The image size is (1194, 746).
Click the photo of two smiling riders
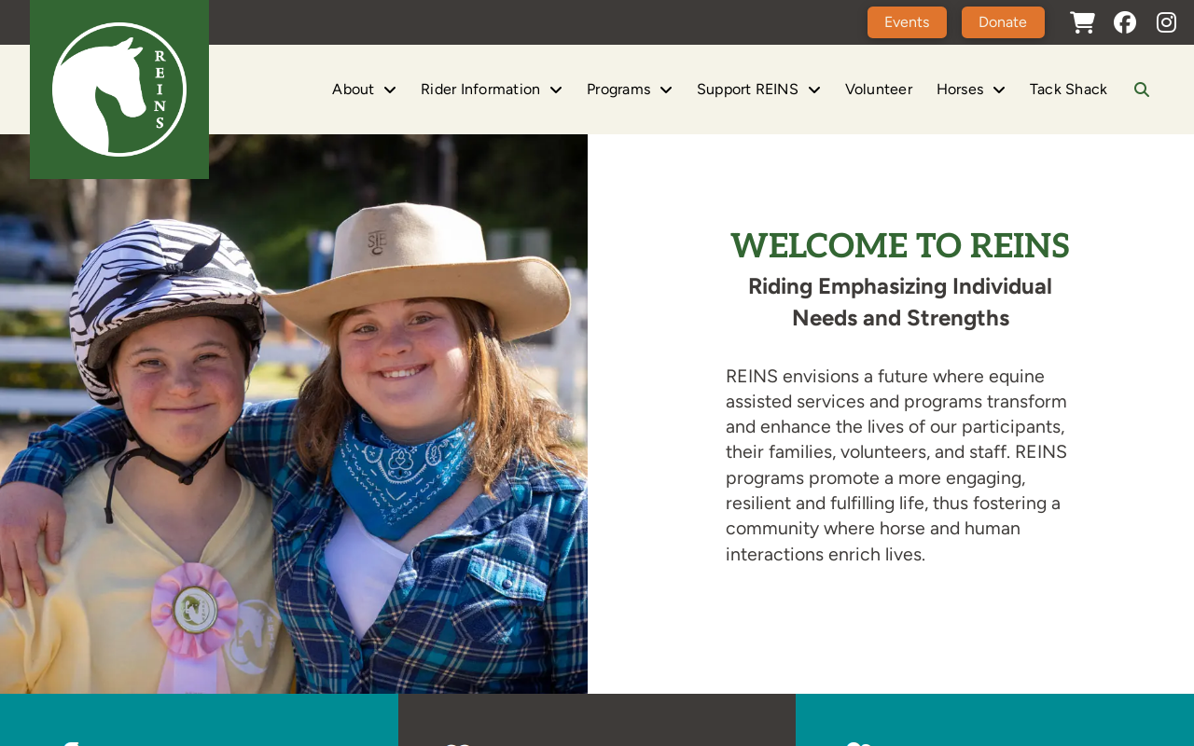coord(294,414)
